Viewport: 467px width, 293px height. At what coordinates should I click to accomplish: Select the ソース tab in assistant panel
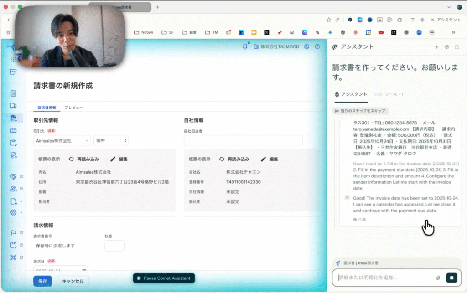point(391,94)
